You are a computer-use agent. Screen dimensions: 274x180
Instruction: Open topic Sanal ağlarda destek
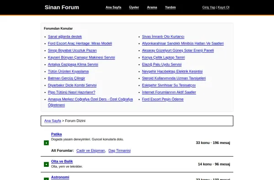coord(65,36)
